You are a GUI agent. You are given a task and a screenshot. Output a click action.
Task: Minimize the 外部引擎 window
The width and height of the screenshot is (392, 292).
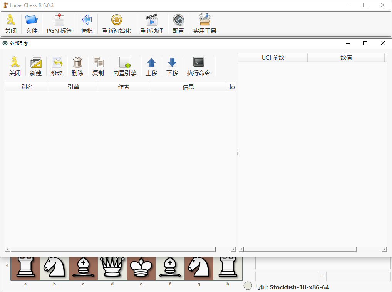coord(347,43)
